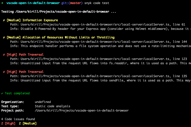191x127 pixels.
Task: Click the vscode-open-in-default-browser directory name in prompt
Action: pyautogui.click(x=33, y=3)
